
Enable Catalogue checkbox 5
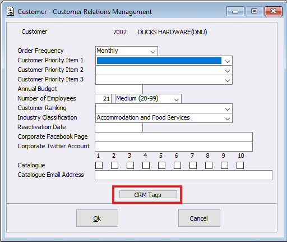click(x=161, y=165)
